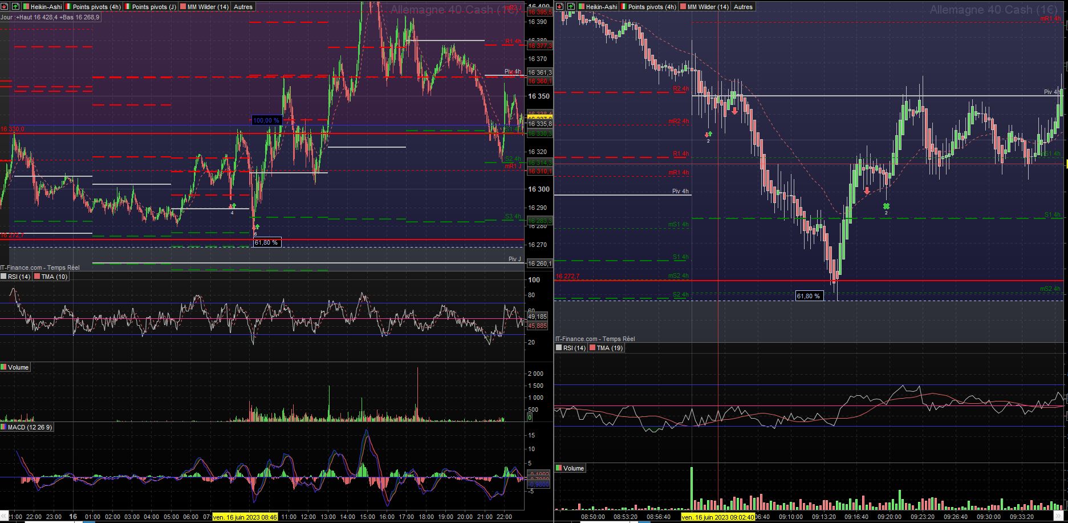This screenshot has width=1068, height=523.
Task: Click the MACD (12 26 9) label
Action: [27, 427]
